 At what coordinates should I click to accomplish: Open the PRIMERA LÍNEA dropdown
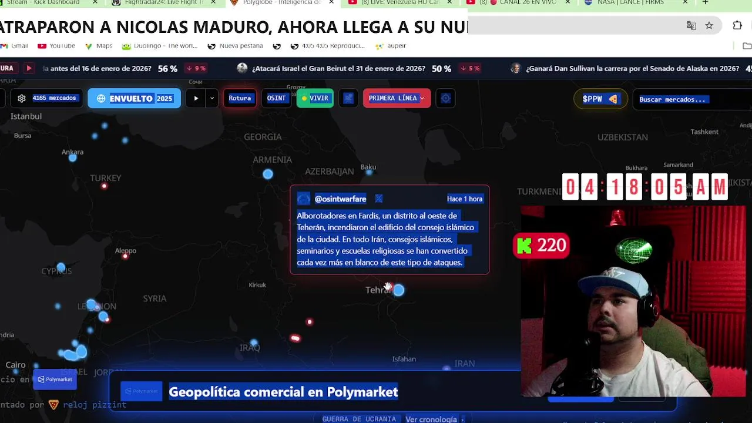pos(397,98)
